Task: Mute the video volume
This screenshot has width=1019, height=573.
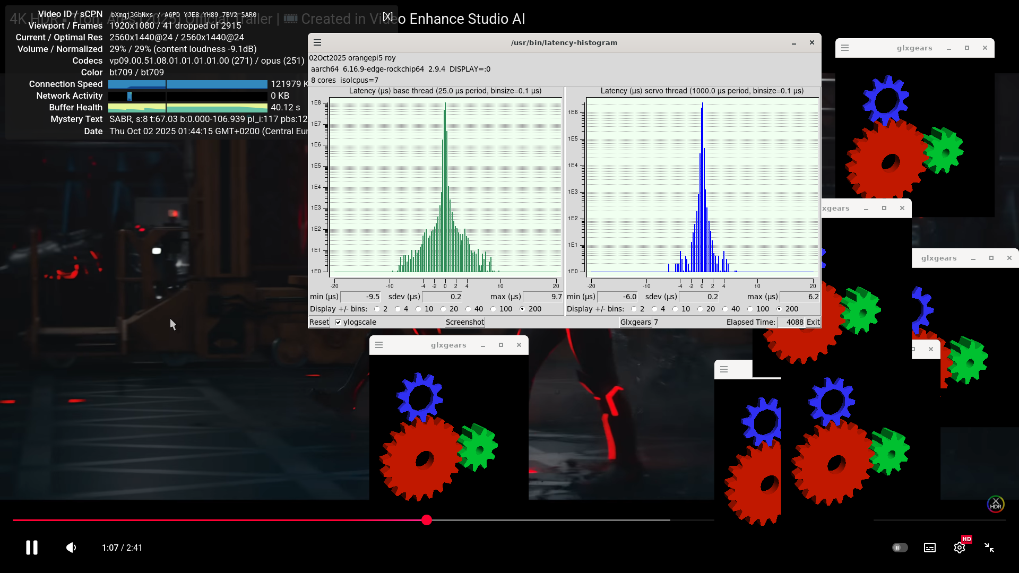Action: (x=71, y=548)
